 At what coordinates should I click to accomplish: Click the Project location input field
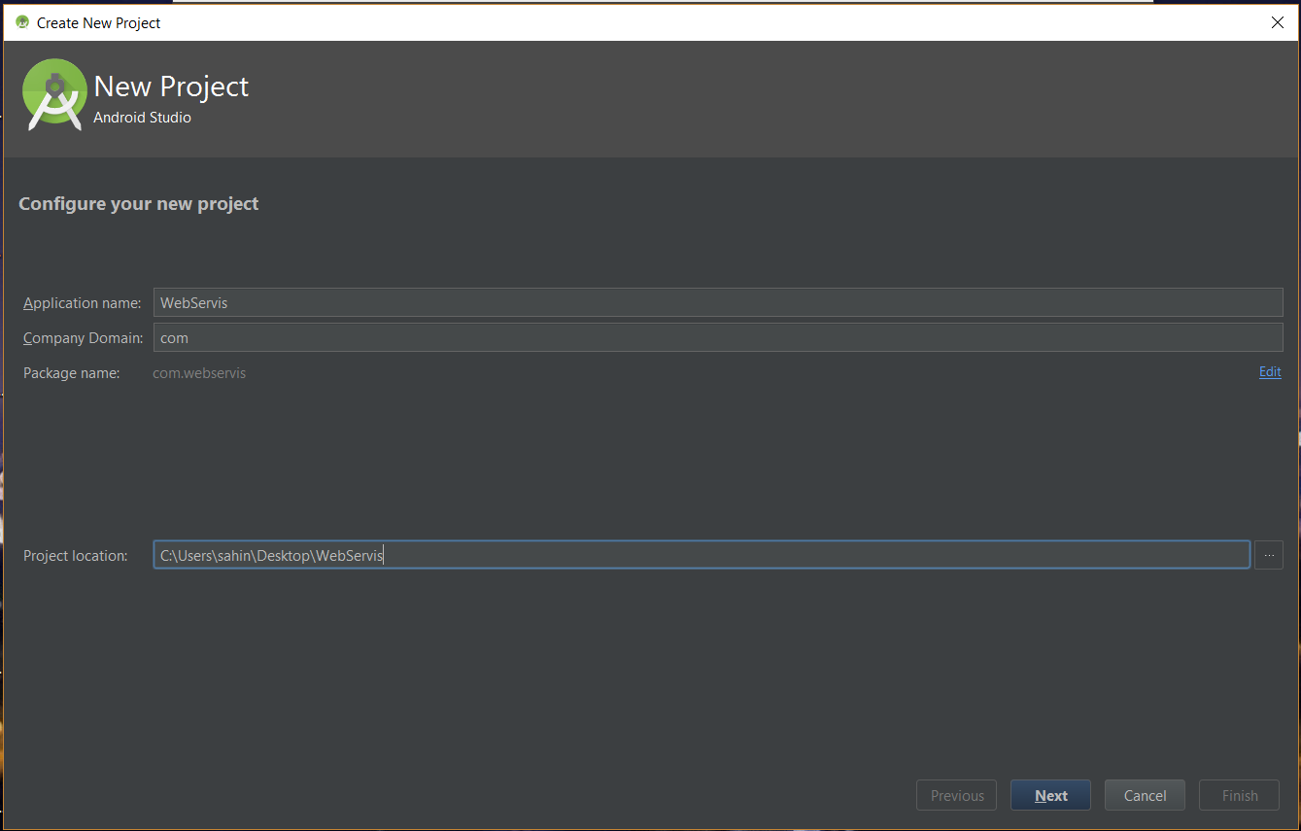pyautogui.click(x=702, y=555)
